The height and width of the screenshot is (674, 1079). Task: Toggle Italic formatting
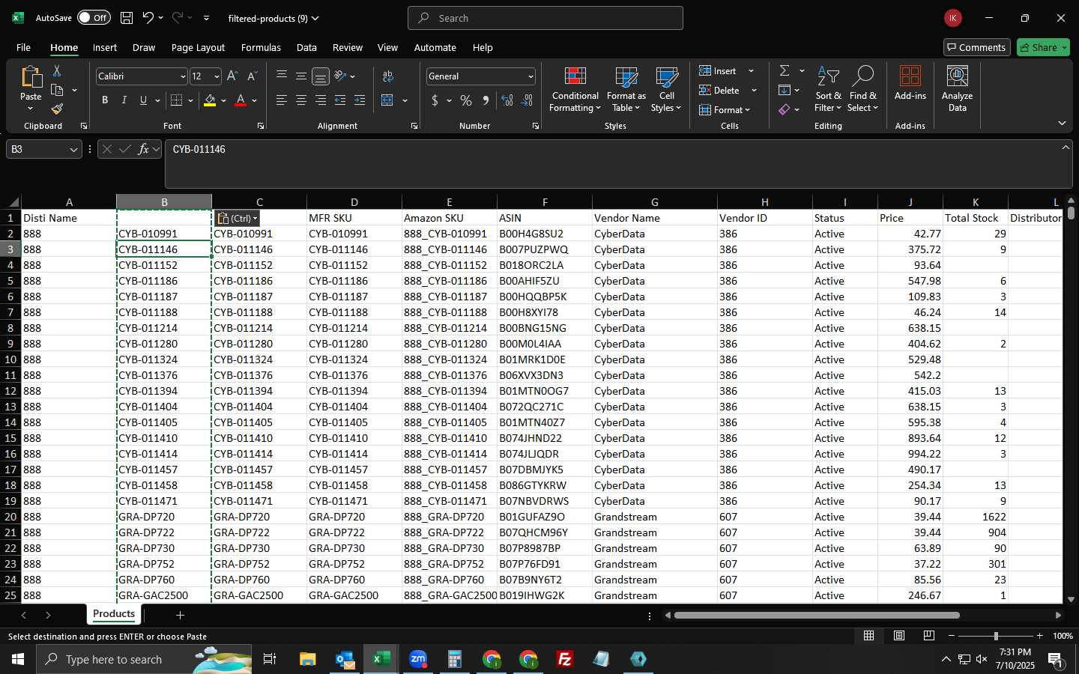tap(124, 100)
